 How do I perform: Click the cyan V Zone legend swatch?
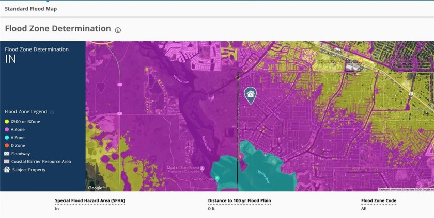7,138
